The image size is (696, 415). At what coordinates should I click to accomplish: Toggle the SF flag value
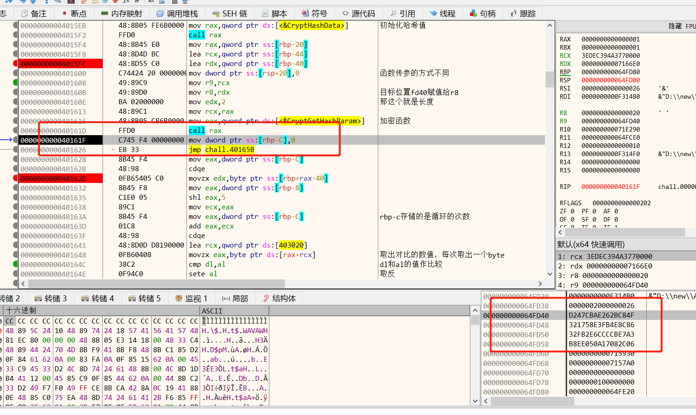click(594, 219)
